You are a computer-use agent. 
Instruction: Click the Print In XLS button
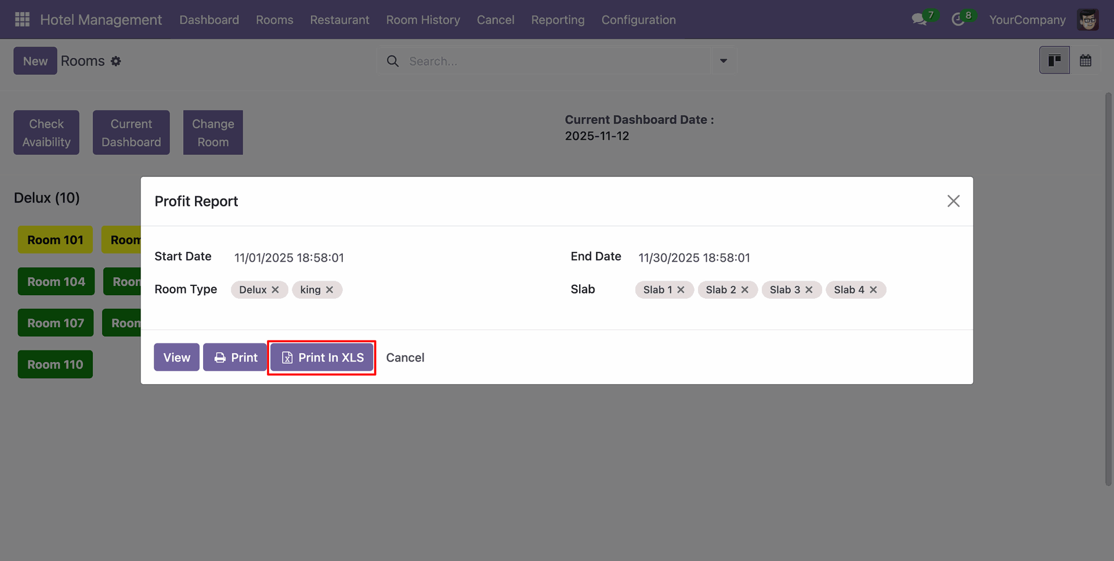(x=322, y=357)
